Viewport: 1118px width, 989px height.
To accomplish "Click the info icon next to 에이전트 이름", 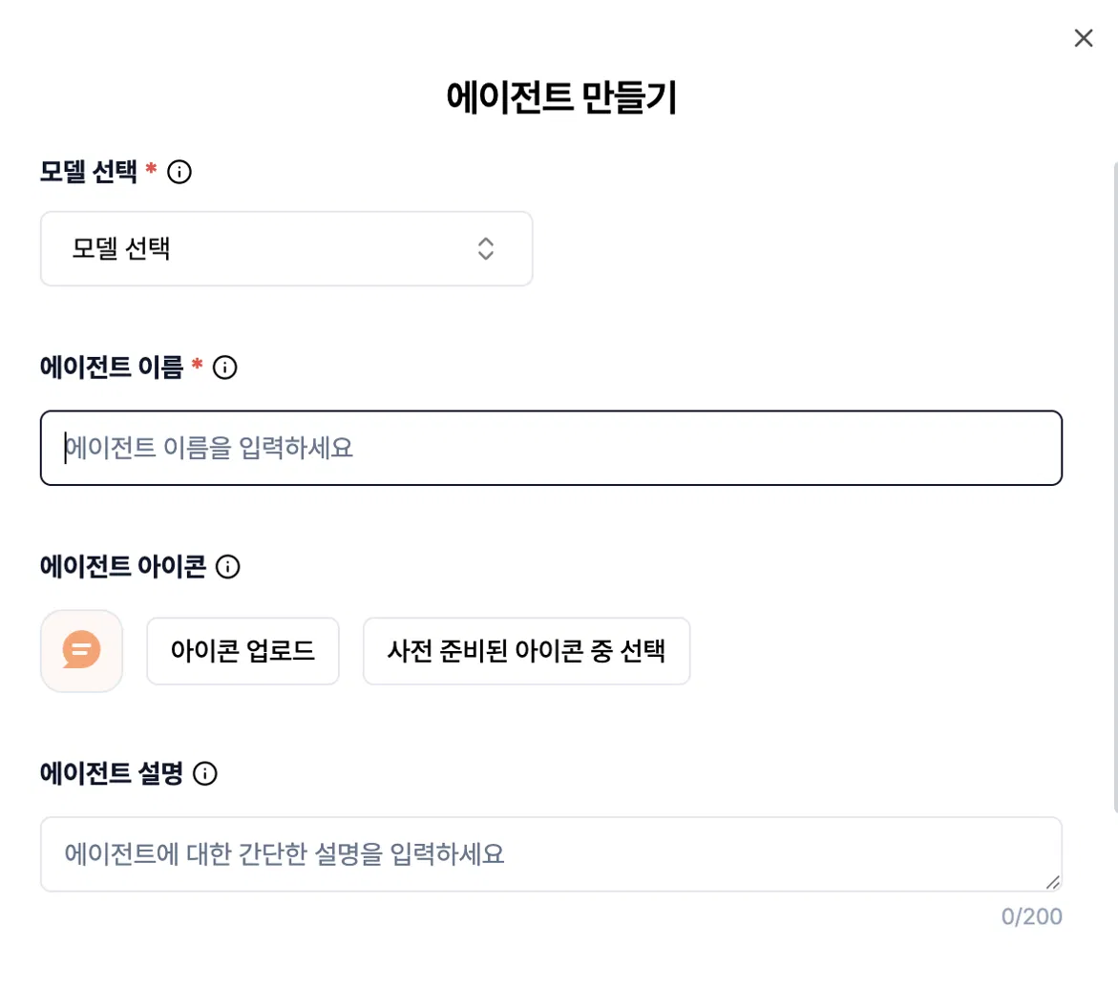I will [224, 368].
